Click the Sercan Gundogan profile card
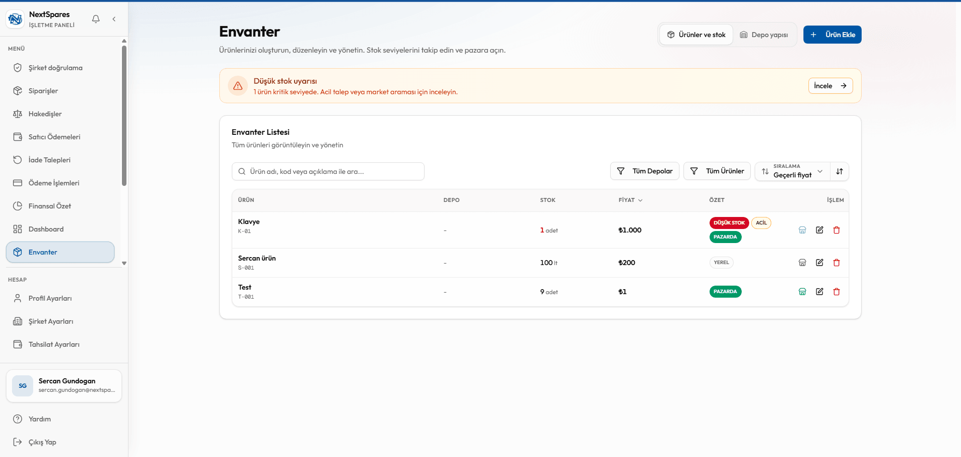This screenshot has height=457, width=961. (64, 386)
